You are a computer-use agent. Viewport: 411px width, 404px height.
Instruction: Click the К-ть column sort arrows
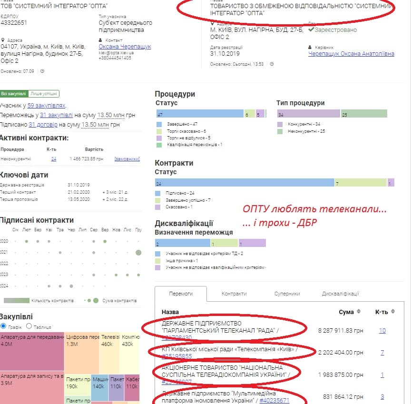(x=392, y=312)
